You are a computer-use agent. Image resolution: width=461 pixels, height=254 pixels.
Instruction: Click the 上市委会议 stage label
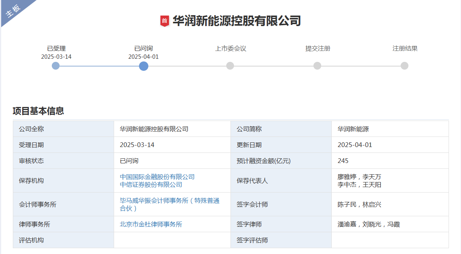pyautogui.click(x=230, y=49)
